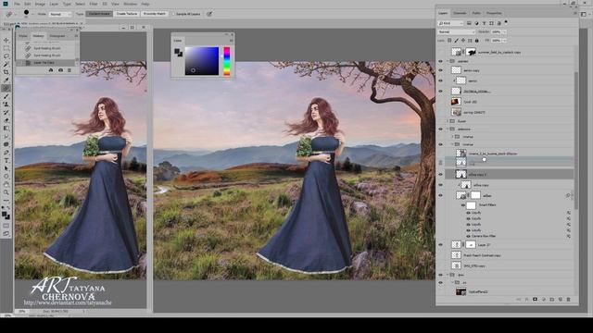The height and width of the screenshot is (333, 593).
Task: Toggle layer filtering switch in Layers panel
Action: click(x=506, y=22)
